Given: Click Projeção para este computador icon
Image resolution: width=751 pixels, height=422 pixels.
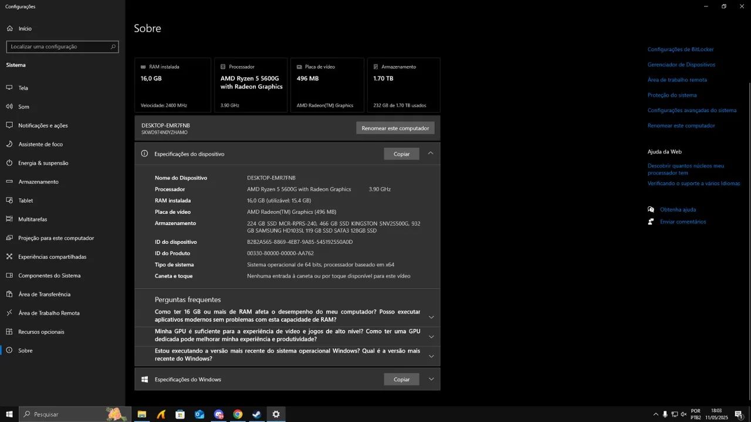Looking at the screenshot, I should 9,238.
